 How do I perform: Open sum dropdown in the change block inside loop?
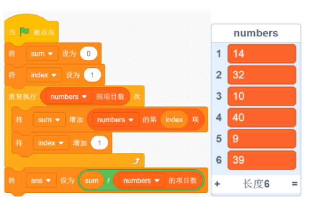coord(49,120)
